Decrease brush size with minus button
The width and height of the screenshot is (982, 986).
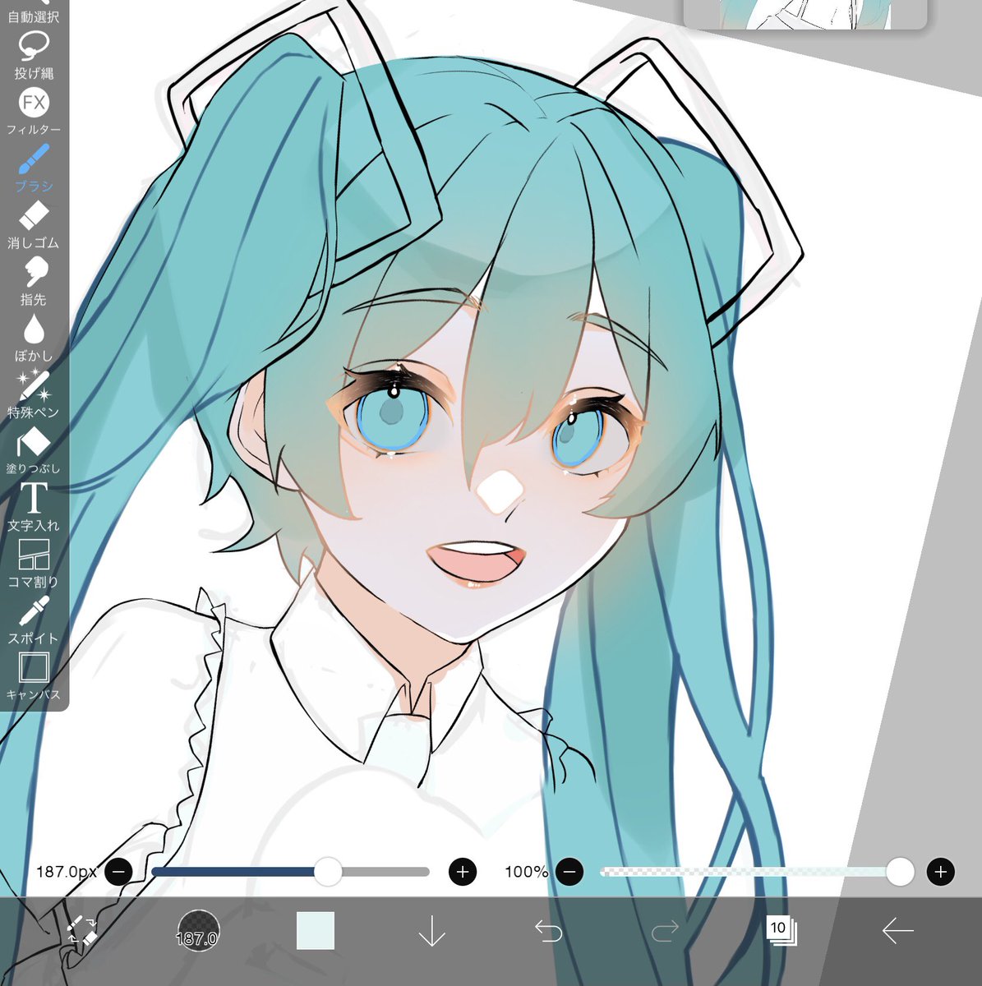click(118, 872)
